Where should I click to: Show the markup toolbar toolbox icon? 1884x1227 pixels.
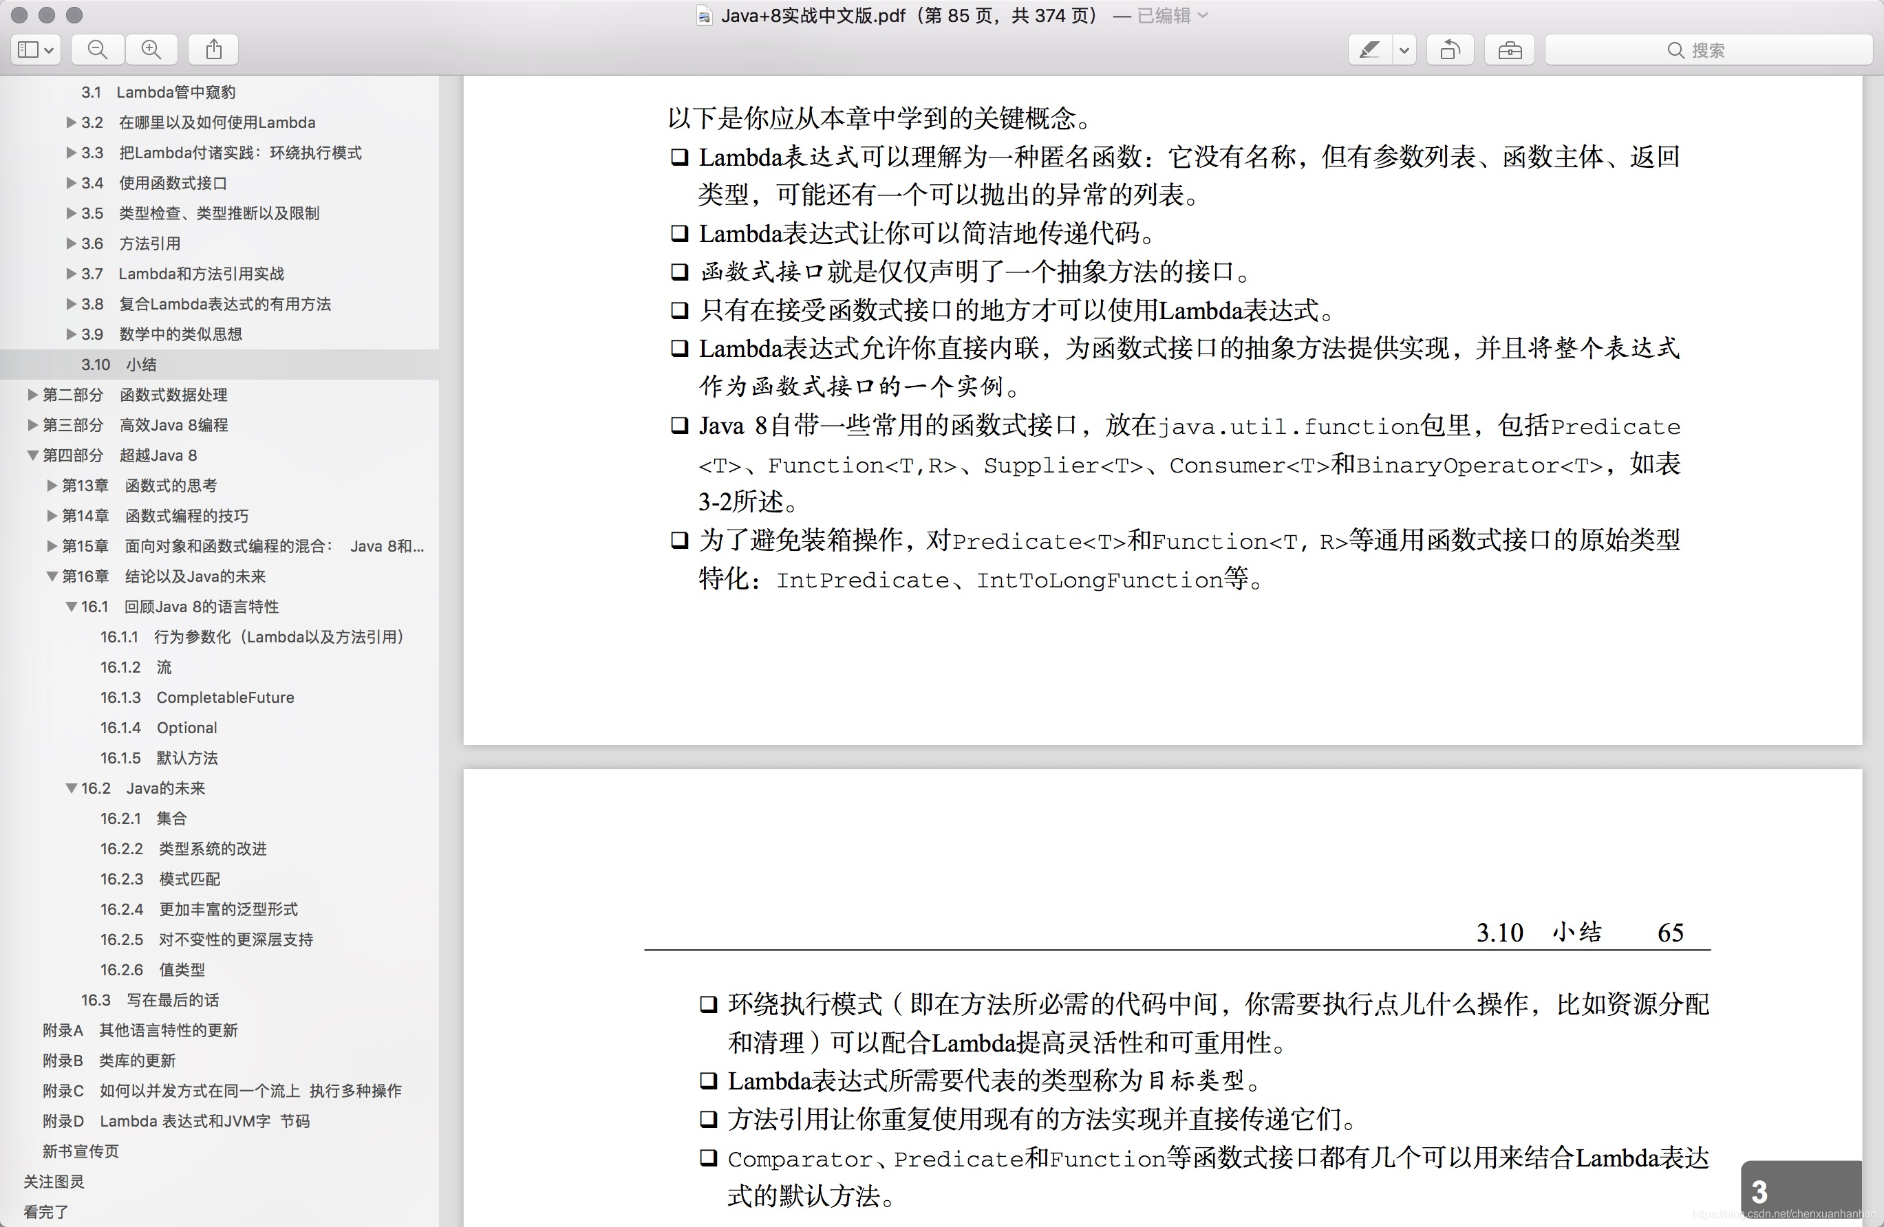[1510, 50]
